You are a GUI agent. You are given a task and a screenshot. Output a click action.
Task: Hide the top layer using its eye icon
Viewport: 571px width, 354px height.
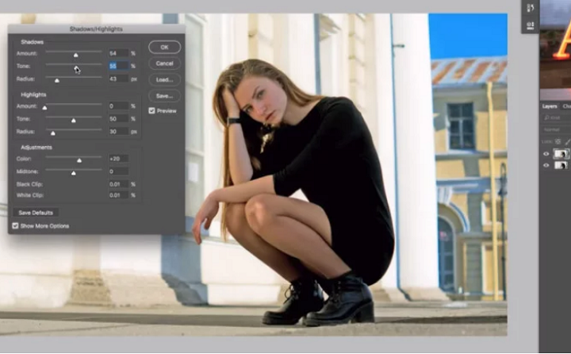tap(546, 154)
